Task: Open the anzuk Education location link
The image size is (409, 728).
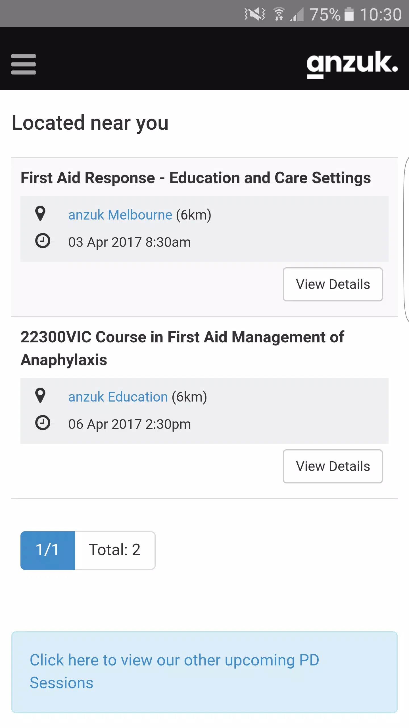Action: (x=118, y=397)
